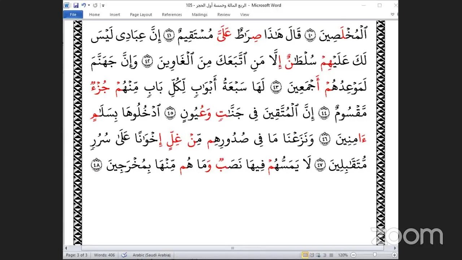The height and width of the screenshot is (260, 462).
Task: Click the proofing errors status icon
Action: [124, 255]
